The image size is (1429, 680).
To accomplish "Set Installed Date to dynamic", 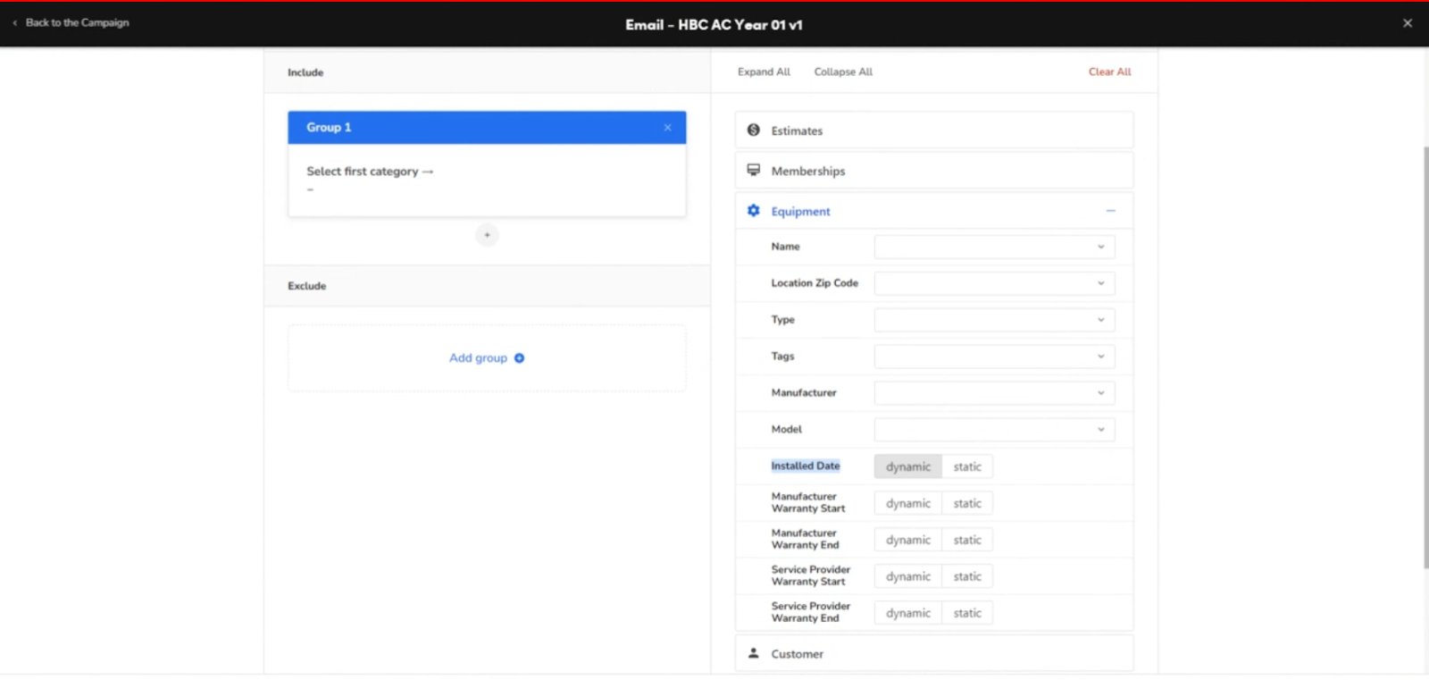I will (x=908, y=466).
